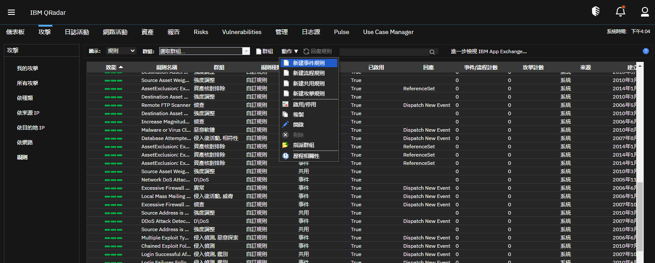This screenshot has width=655, height=263.
Task: Select 開啟 in the actions menu
Action: 309,125
